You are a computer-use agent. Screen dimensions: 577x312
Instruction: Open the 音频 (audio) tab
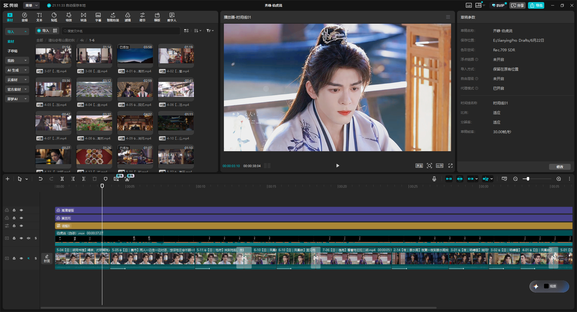pyautogui.click(x=25, y=17)
